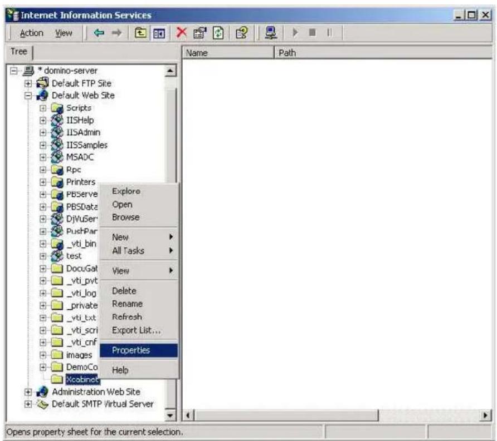Click the Help toolbar icon
This screenshot has width=497, height=441.
[242, 33]
